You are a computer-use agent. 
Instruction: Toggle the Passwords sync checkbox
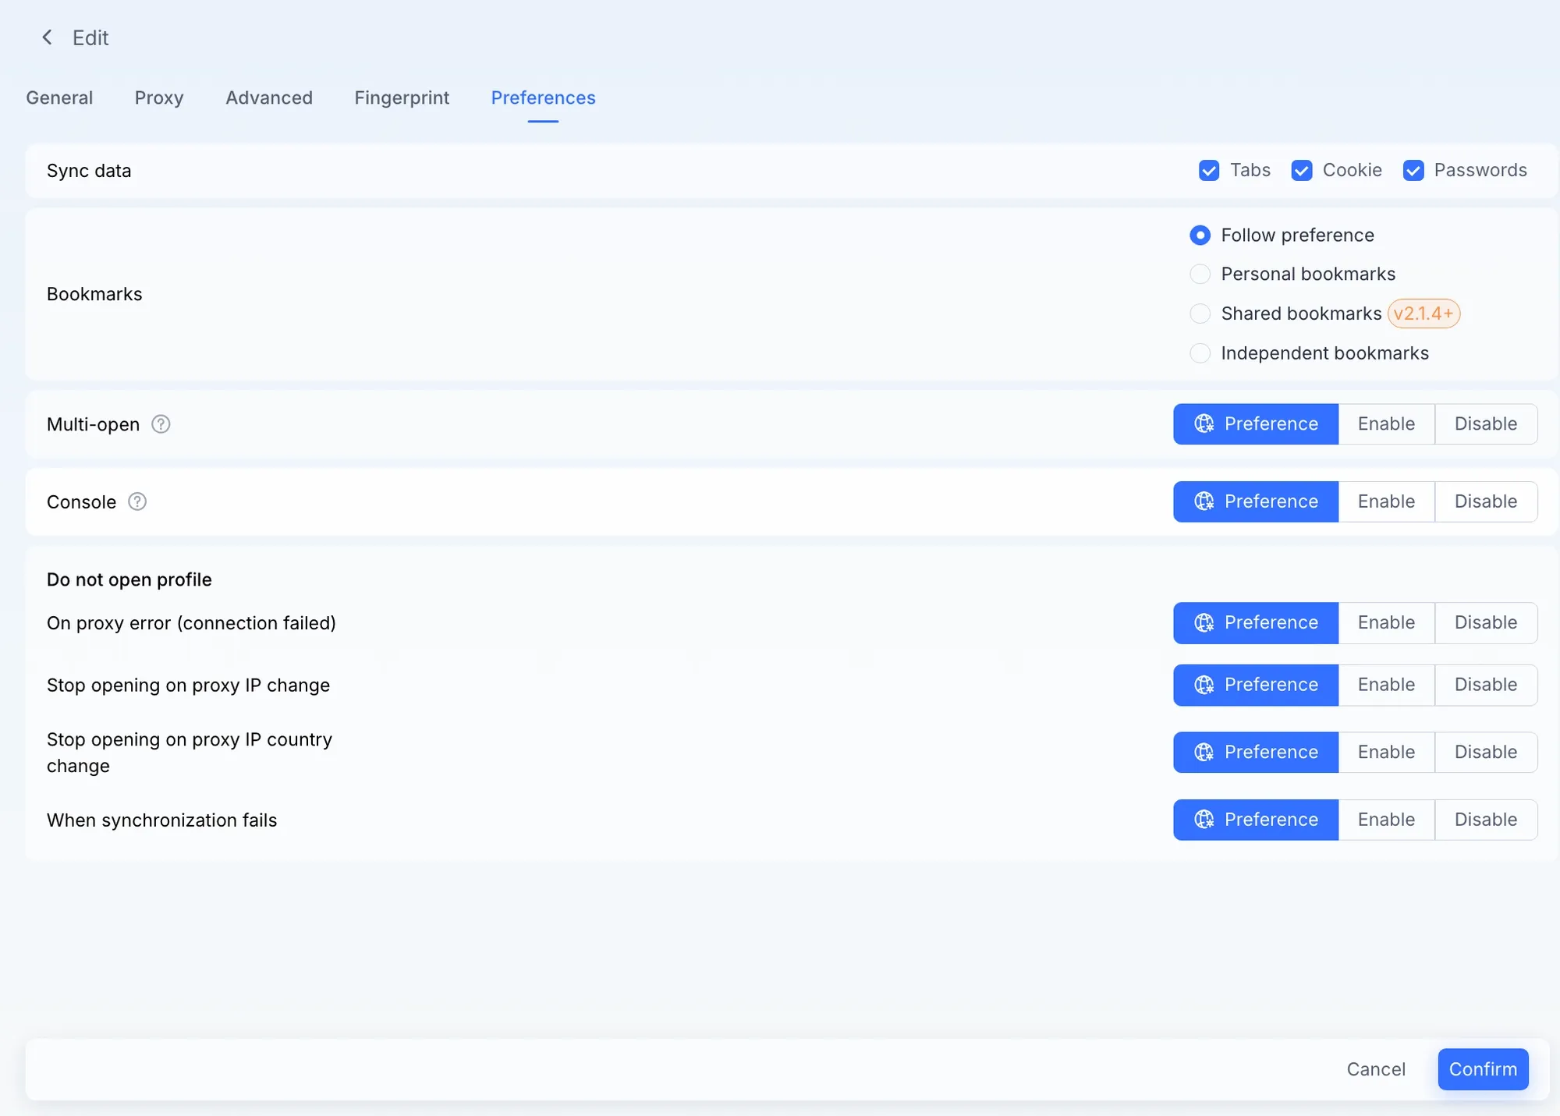[1413, 170]
